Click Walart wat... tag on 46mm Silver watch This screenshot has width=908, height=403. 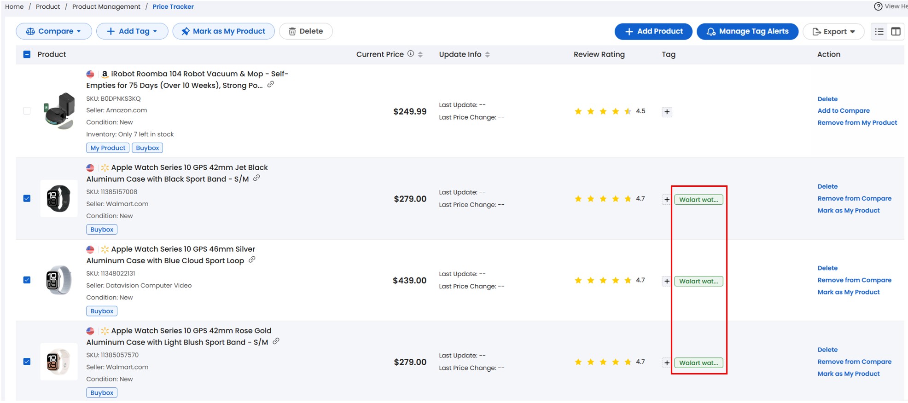pyautogui.click(x=698, y=281)
